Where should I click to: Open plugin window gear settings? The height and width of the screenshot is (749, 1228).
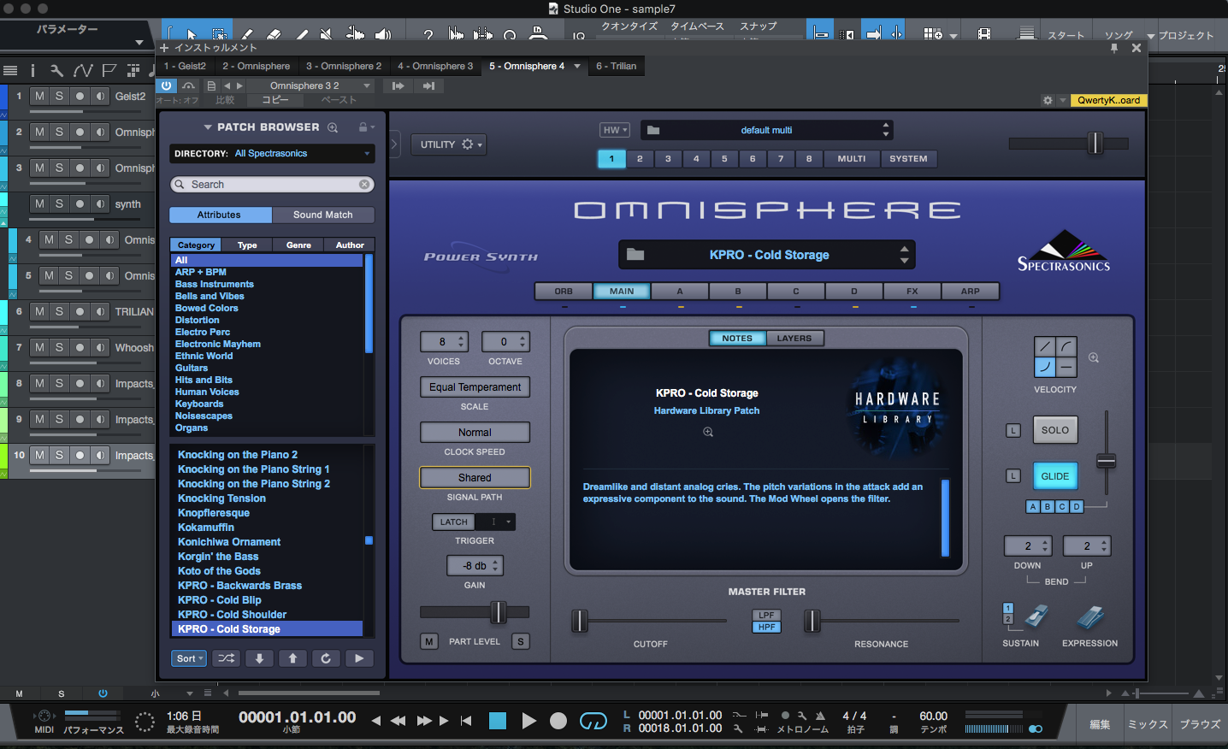coord(1048,100)
